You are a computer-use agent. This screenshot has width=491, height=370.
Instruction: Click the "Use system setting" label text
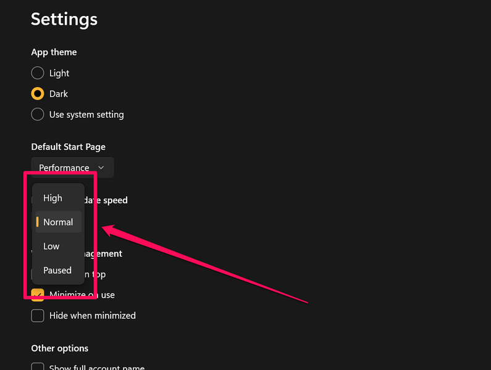tap(86, 114)
